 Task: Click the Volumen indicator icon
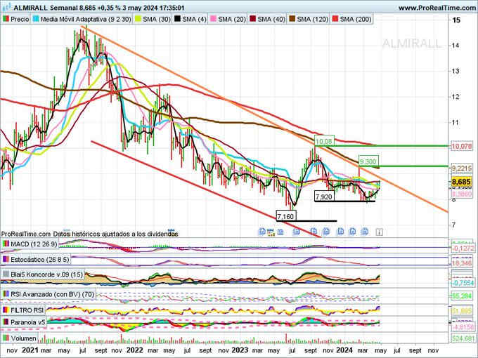point(6,338)
